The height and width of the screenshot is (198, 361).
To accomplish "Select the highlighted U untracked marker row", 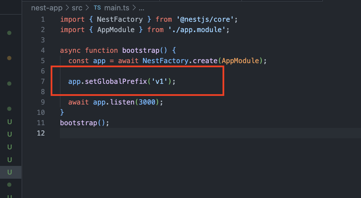I will point(11,172).
